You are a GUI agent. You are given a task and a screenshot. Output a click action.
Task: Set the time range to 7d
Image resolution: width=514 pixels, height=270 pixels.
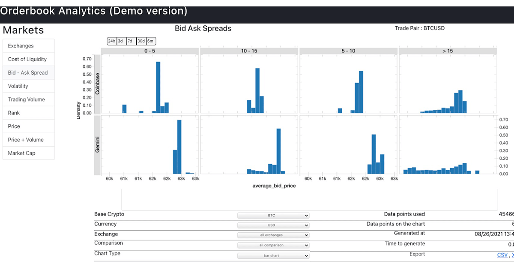(x=130, y=41)
